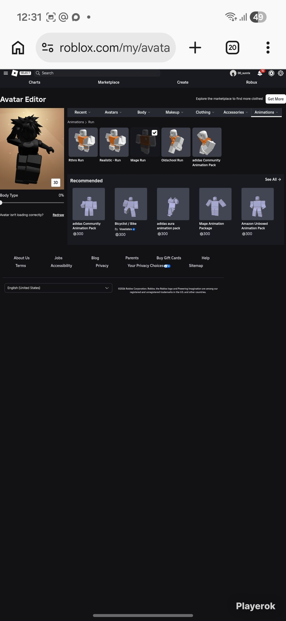Open the Privacy footer link
The image size is (286, 621).
point(102,266)
